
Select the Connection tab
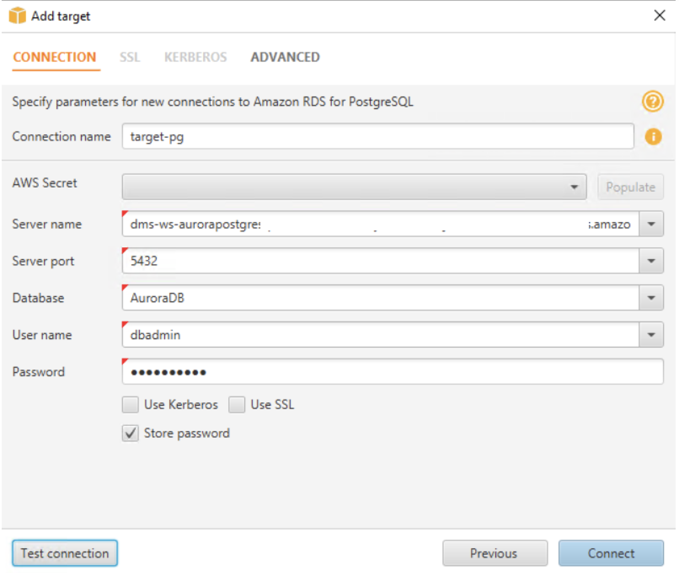pyautogui.click(x=55, y=57)
